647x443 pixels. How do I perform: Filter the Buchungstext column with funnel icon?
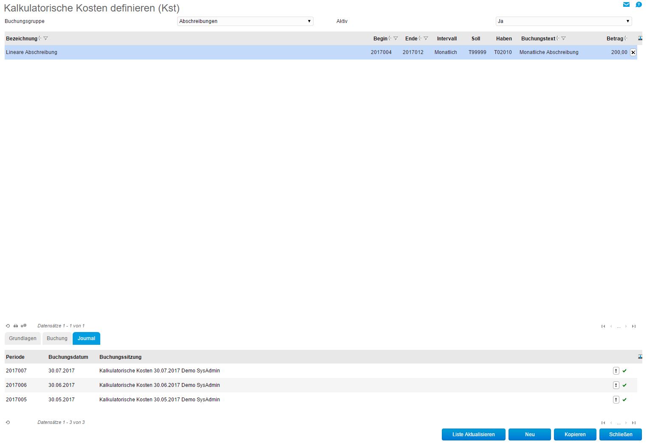[564, 38]
